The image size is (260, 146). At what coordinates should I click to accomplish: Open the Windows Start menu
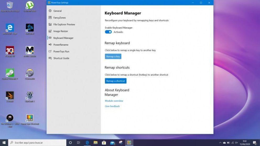point(4,143)
